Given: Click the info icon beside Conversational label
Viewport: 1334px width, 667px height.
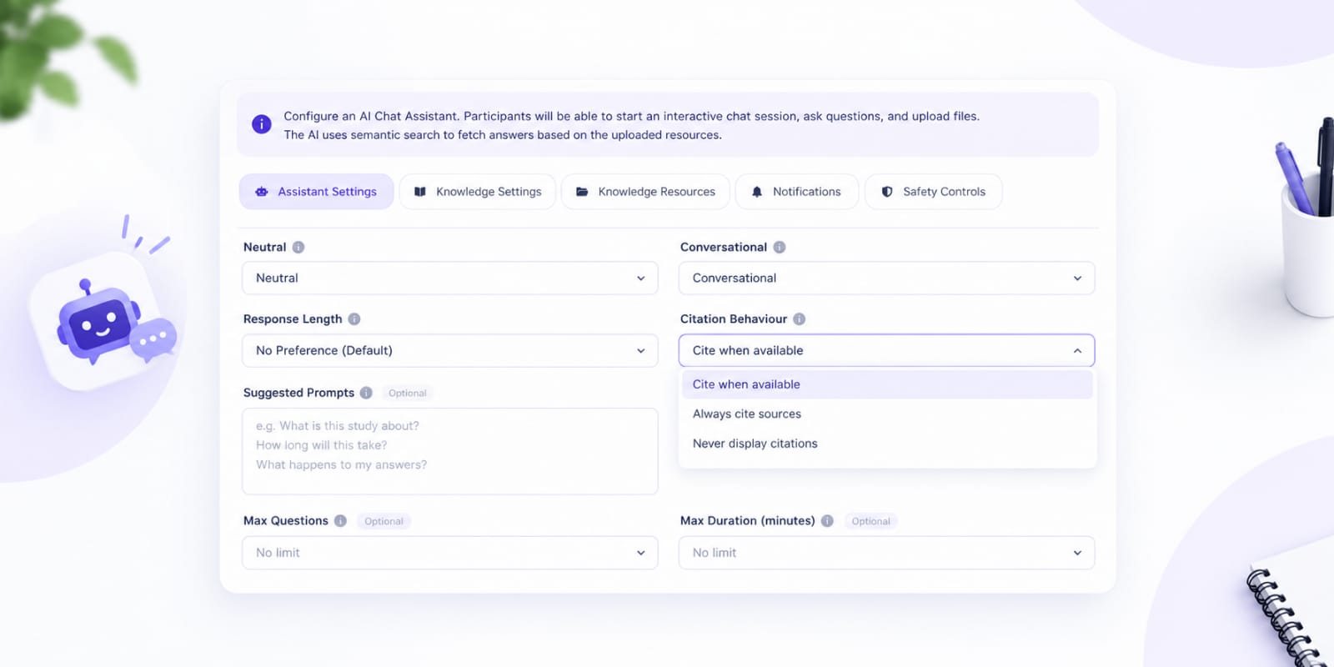Looking at the screenshot, I should click(x=780, y=248).
